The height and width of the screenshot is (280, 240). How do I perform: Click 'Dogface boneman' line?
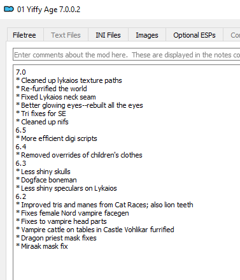[x=46, y=180]
